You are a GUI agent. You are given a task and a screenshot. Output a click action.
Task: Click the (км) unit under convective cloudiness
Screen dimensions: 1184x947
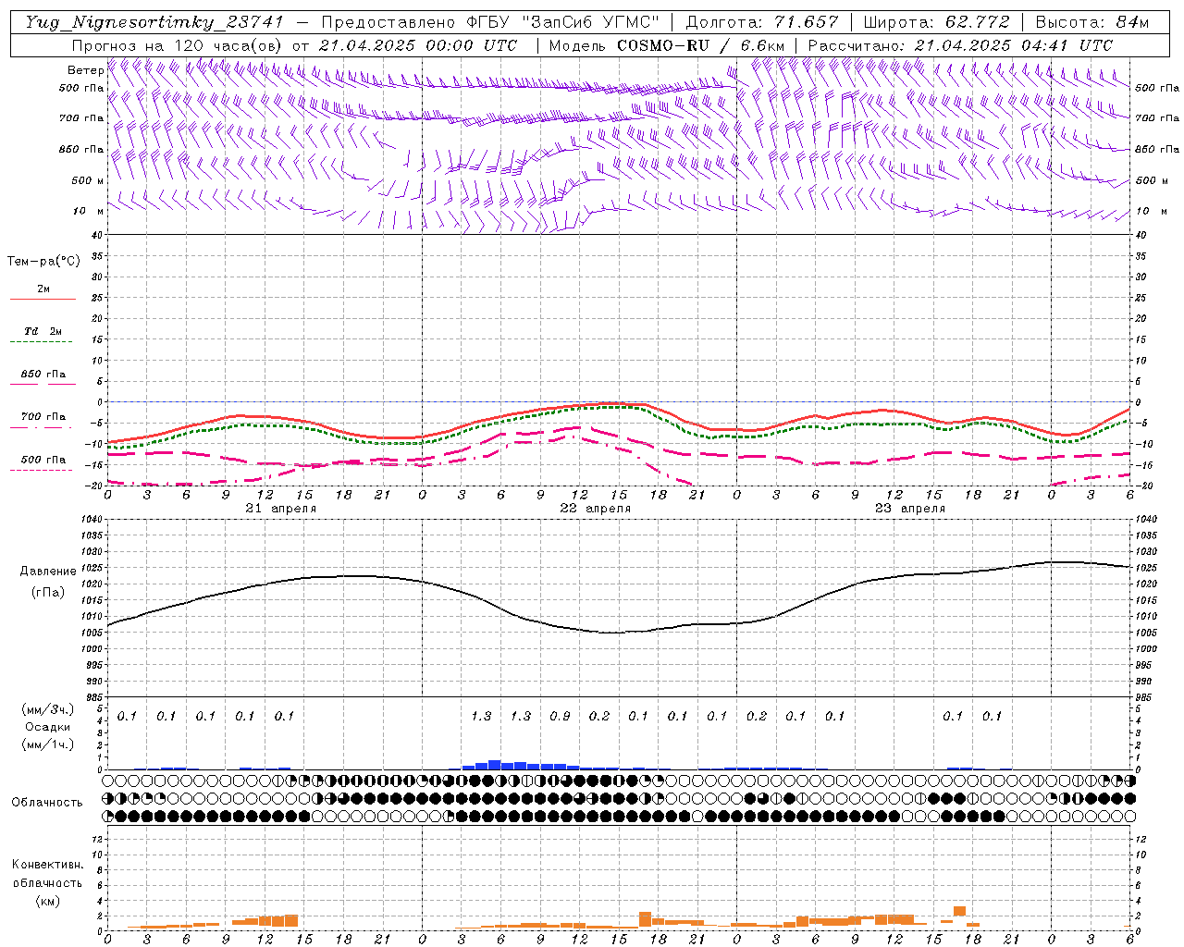point(47,901)
